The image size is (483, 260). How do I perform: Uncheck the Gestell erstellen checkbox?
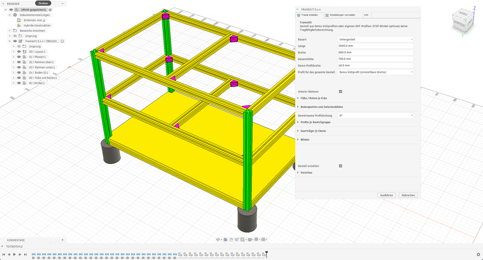[341, 166]
